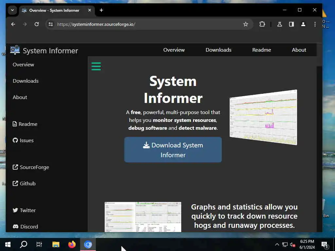Open the notification center icon
This screenshot has width=335, height=251.
click(x=325, y=245)
